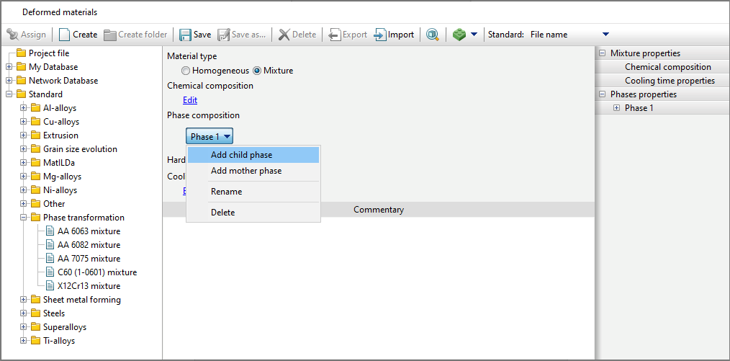Select the X12Cr13 mixture material

pos(89,286)
